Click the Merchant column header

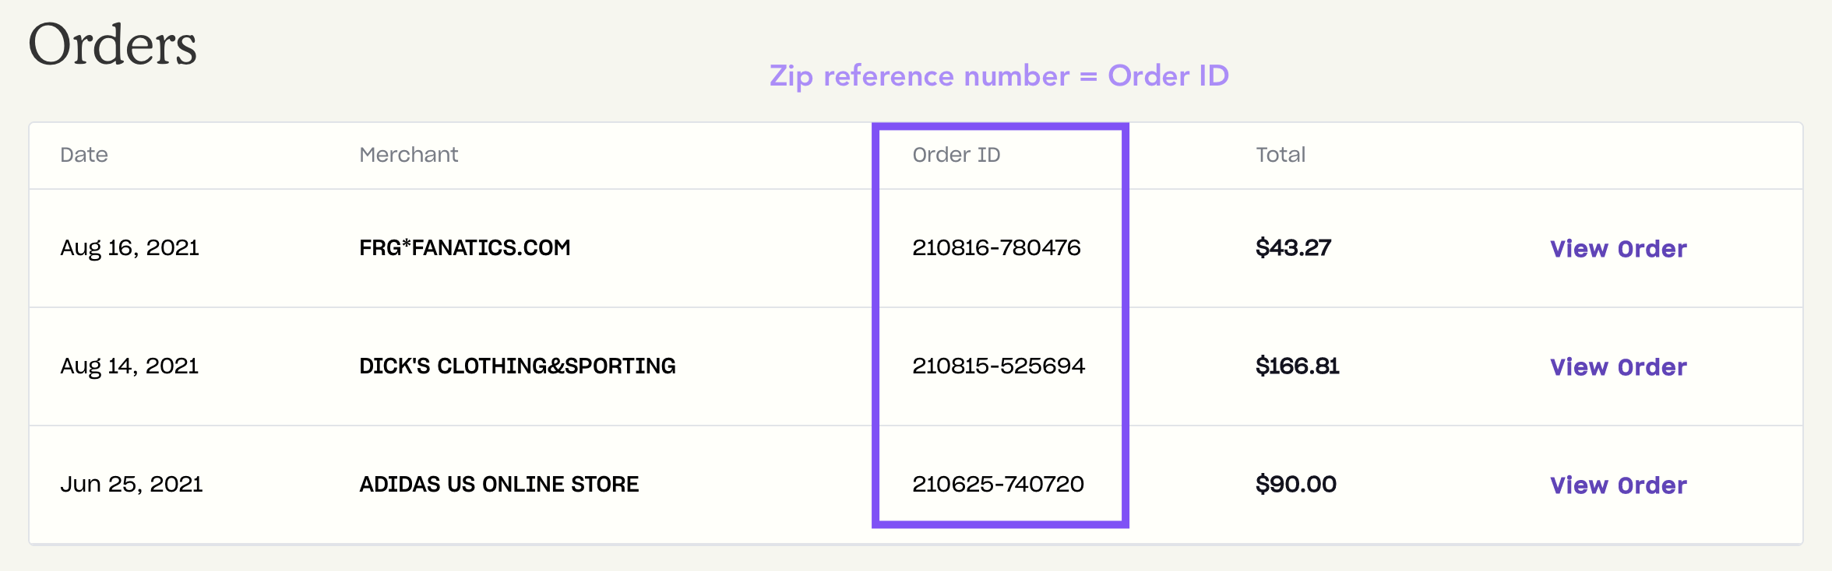tap(409, 155)
